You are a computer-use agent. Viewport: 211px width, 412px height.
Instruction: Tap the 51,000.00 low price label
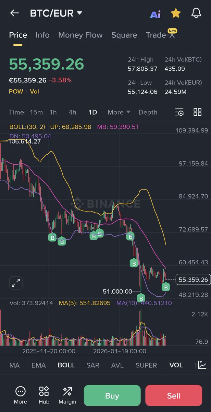pos(117,291)
